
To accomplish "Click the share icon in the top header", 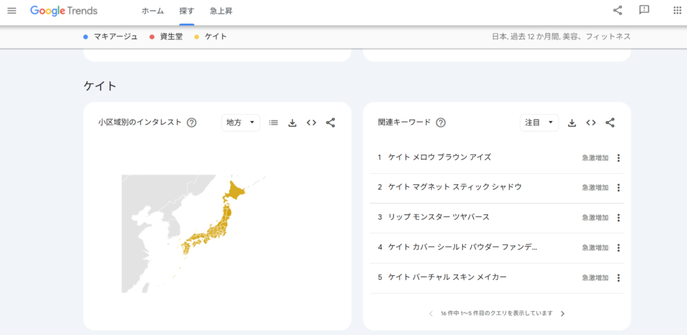I will (x=618, y=11).
